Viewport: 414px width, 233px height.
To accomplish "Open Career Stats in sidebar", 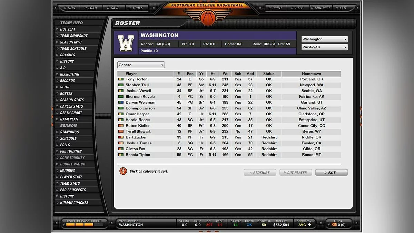I will [71, 107].
